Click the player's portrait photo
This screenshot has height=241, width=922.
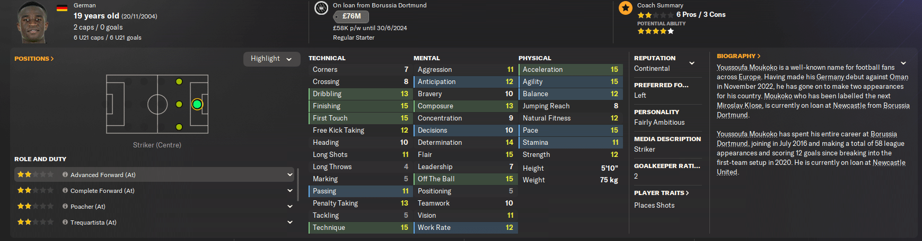coord(32,22)
